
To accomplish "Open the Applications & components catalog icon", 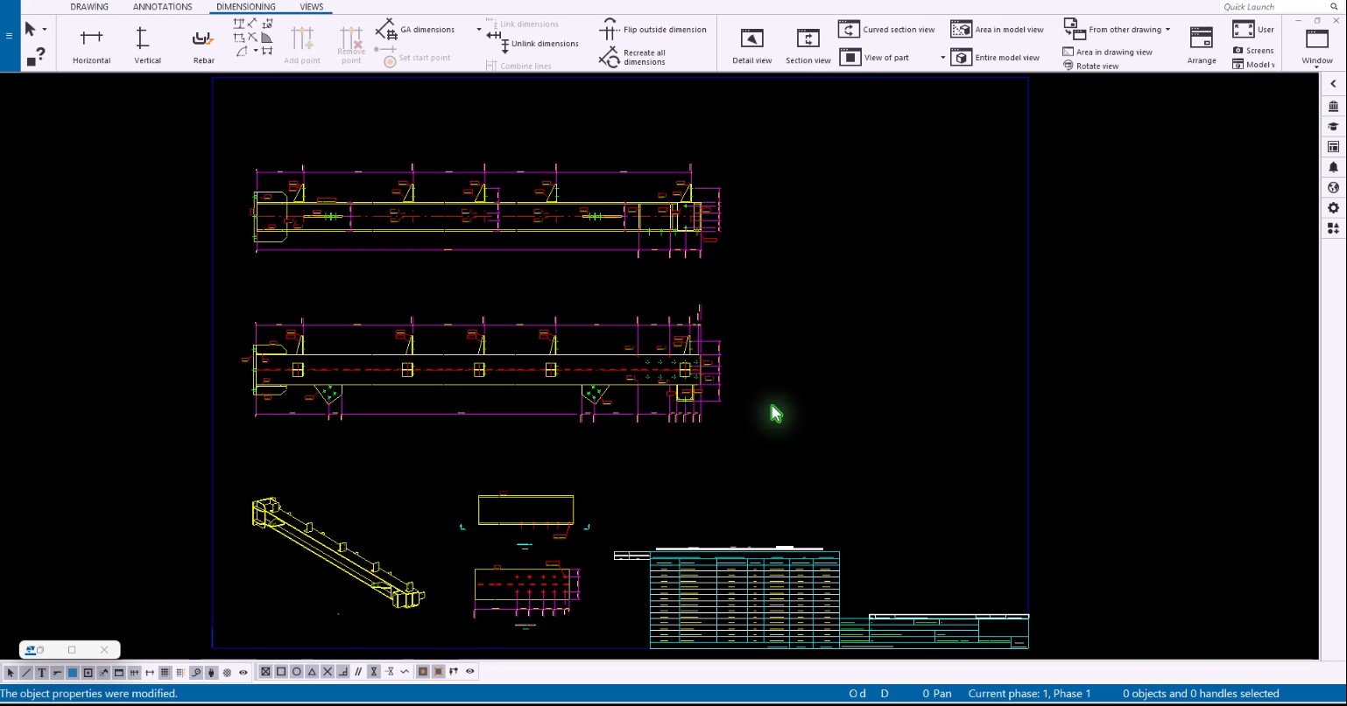I will coord(1333,106).
